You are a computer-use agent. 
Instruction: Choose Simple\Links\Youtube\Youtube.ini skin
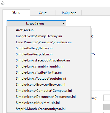click(49, 79)
